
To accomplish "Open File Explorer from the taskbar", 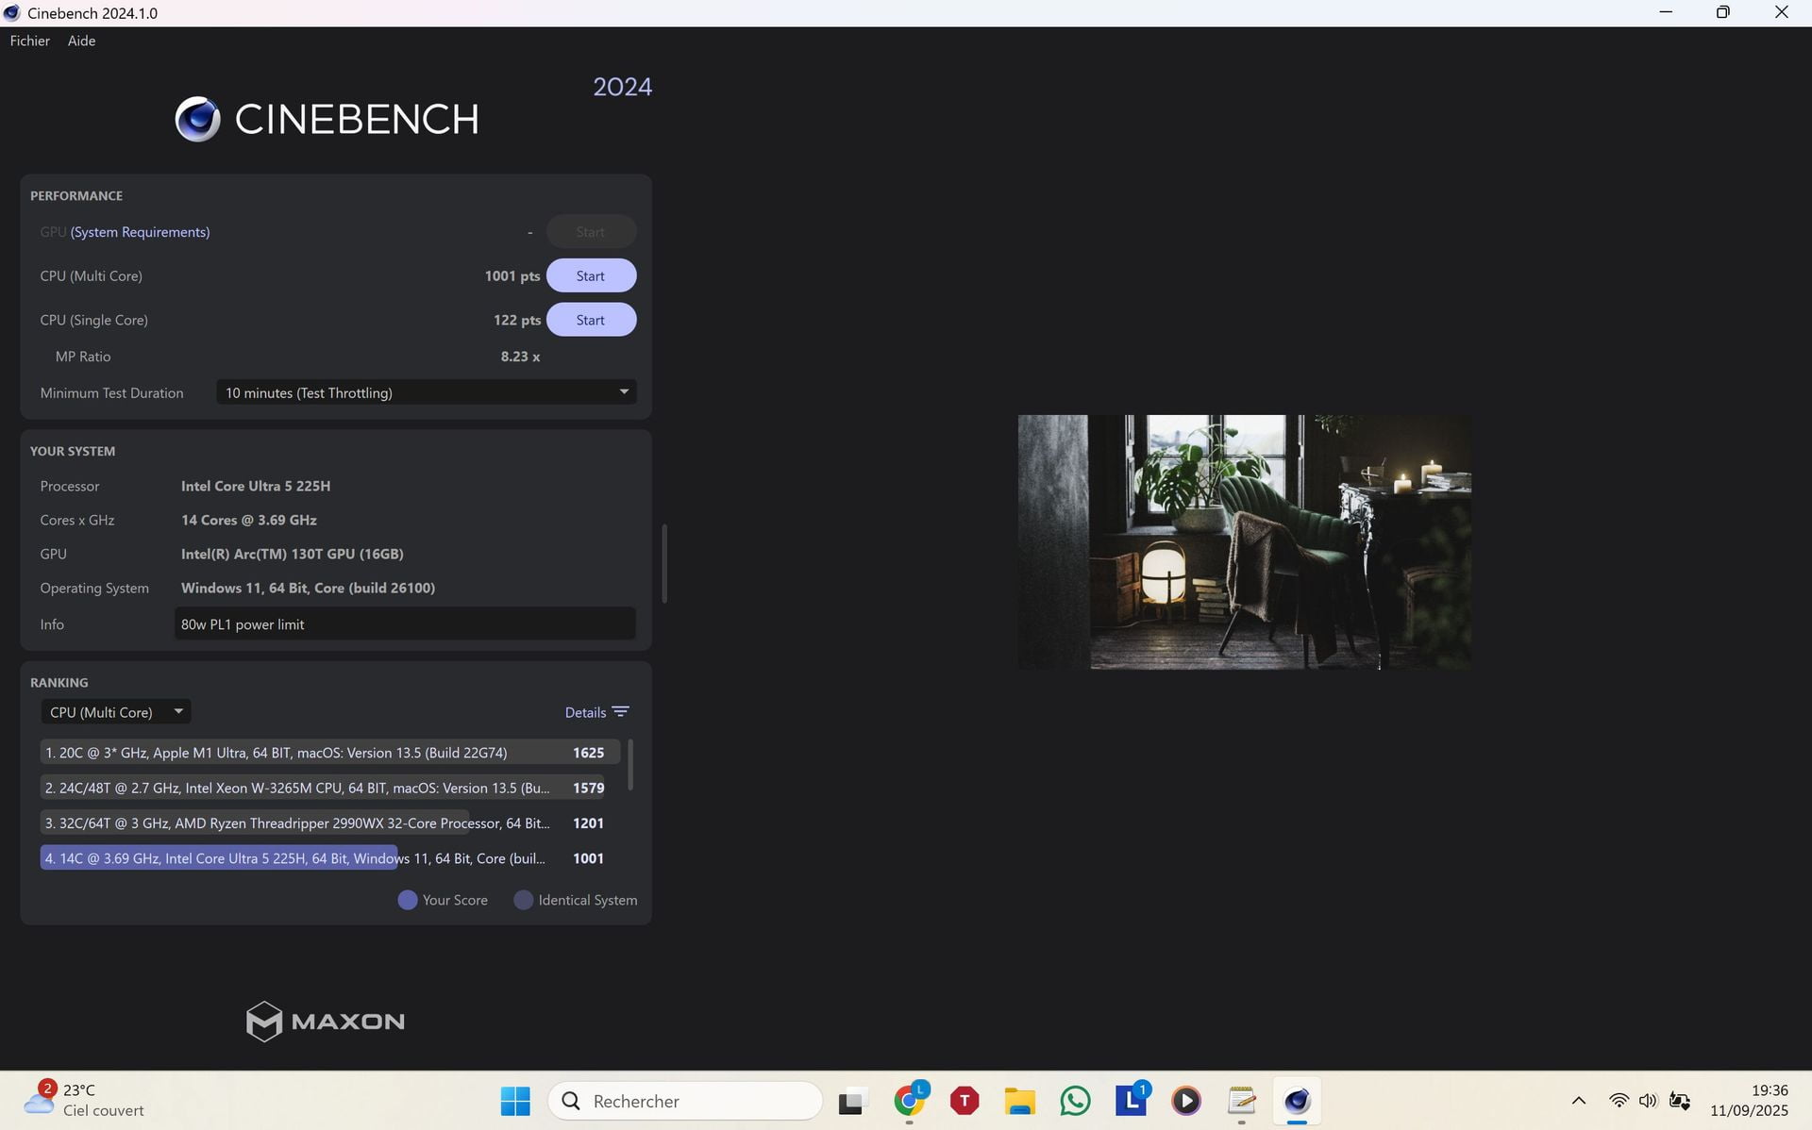I will tap(1019, 1101).
